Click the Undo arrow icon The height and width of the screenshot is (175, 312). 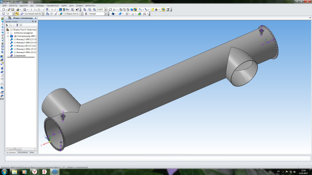[x=52, y=10]
